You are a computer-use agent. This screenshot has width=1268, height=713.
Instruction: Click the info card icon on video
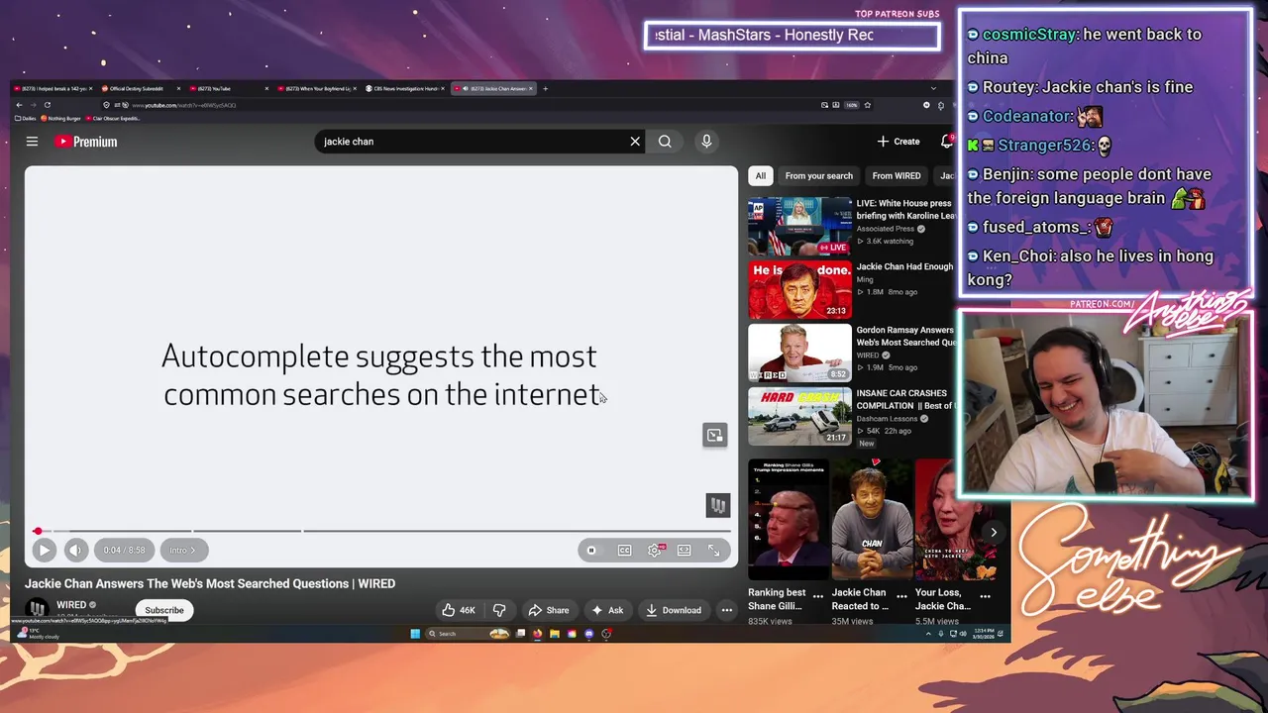pyautogui.click(x=715, y=435)
